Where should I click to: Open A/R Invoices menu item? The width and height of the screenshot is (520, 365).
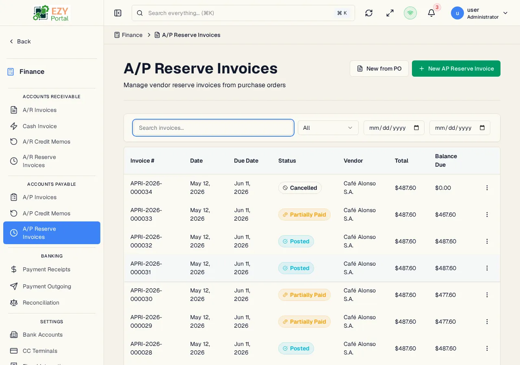[x=52, y=110]
